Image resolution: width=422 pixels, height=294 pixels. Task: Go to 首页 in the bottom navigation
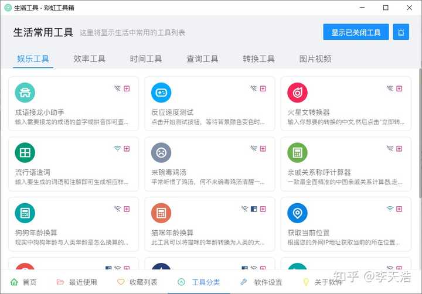pos(23,282)
